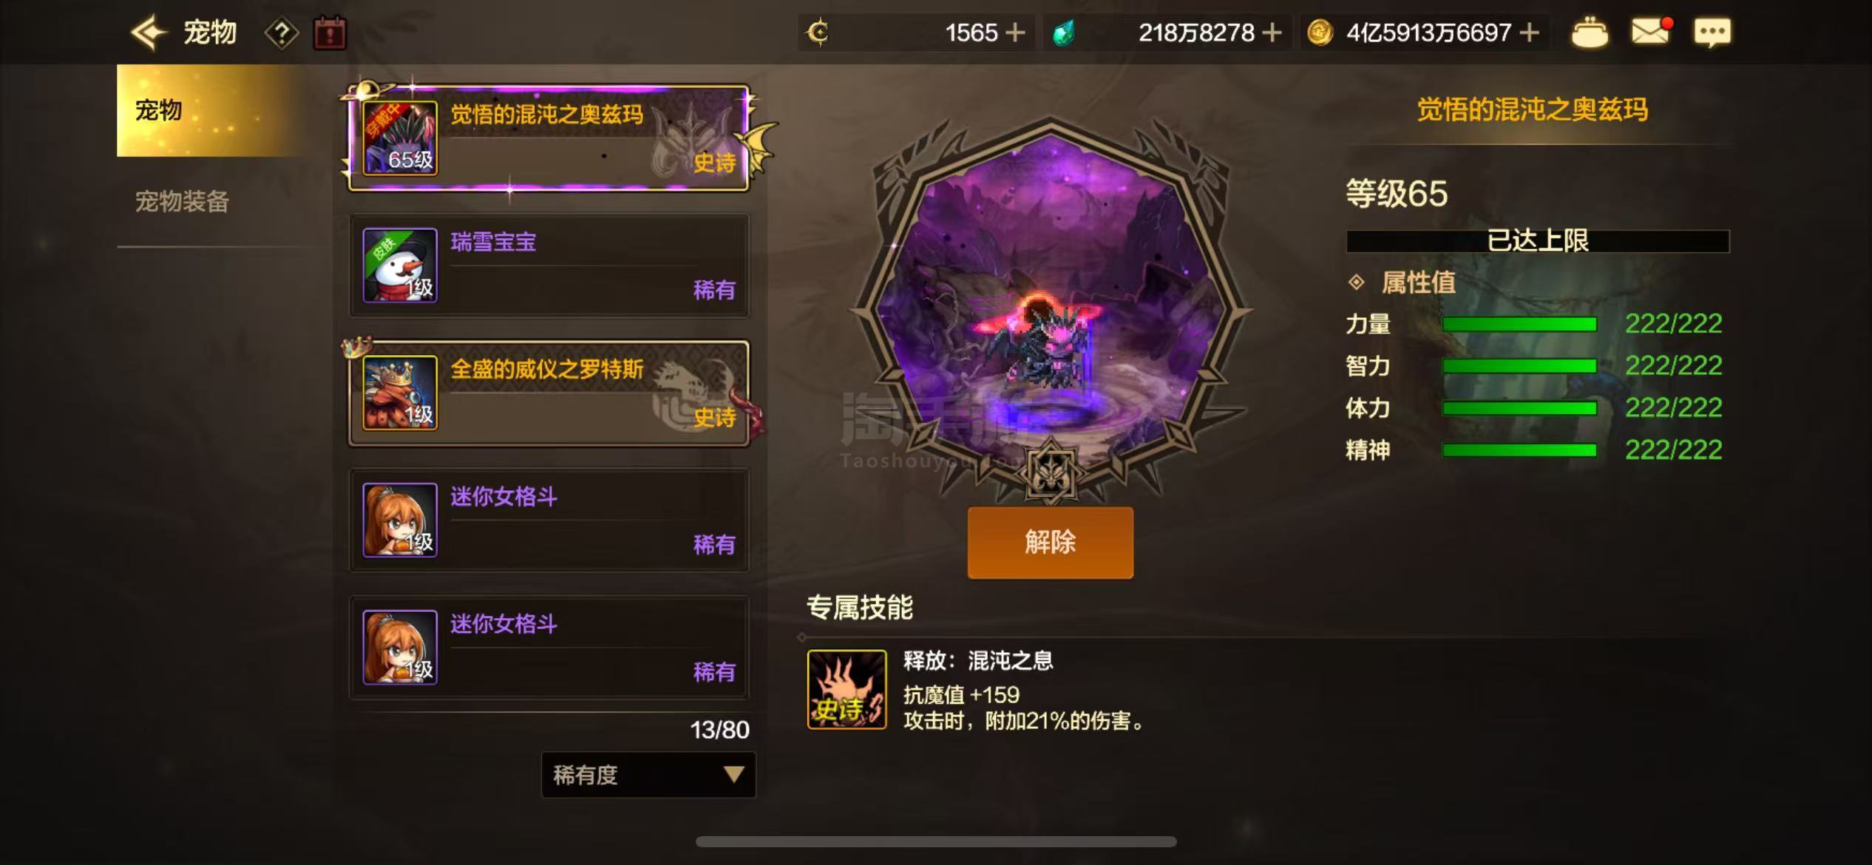Tap the emblem below the pet portrait
1872x865 pixels.
[x=1051, y=472]
